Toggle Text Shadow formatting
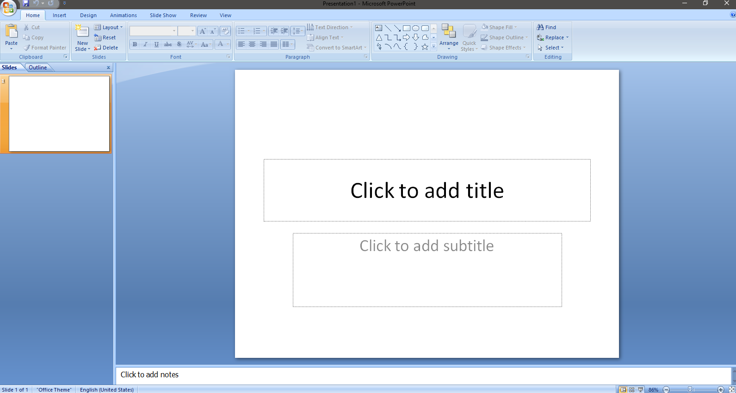Screen dimensions: 736x393 (x=179, y=44)
